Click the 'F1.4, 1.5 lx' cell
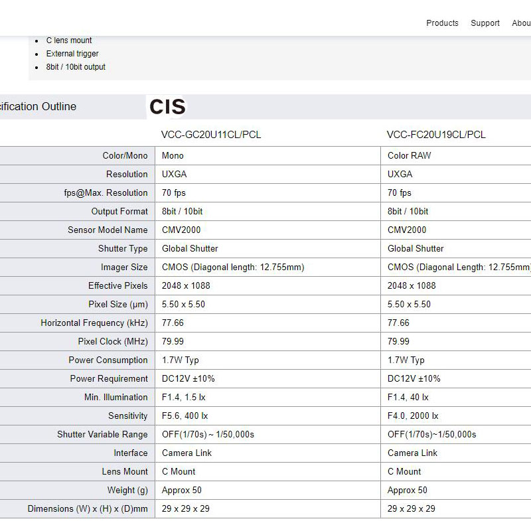 184,397
